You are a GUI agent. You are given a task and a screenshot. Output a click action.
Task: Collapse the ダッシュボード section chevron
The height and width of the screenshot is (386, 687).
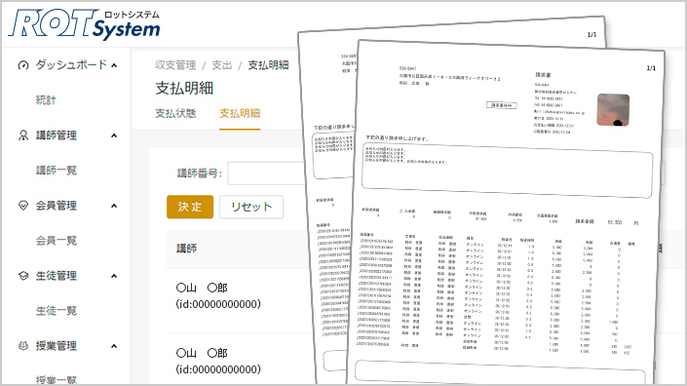coord(114,65)
